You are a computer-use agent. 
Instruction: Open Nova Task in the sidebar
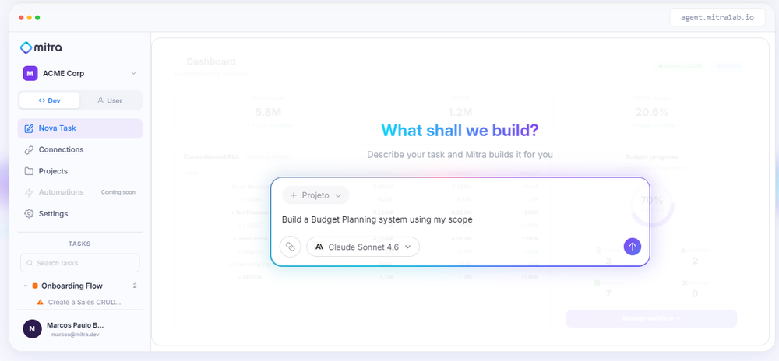click(80, 128)
